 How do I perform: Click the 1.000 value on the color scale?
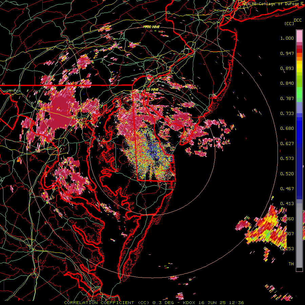(x=287, y=38)
